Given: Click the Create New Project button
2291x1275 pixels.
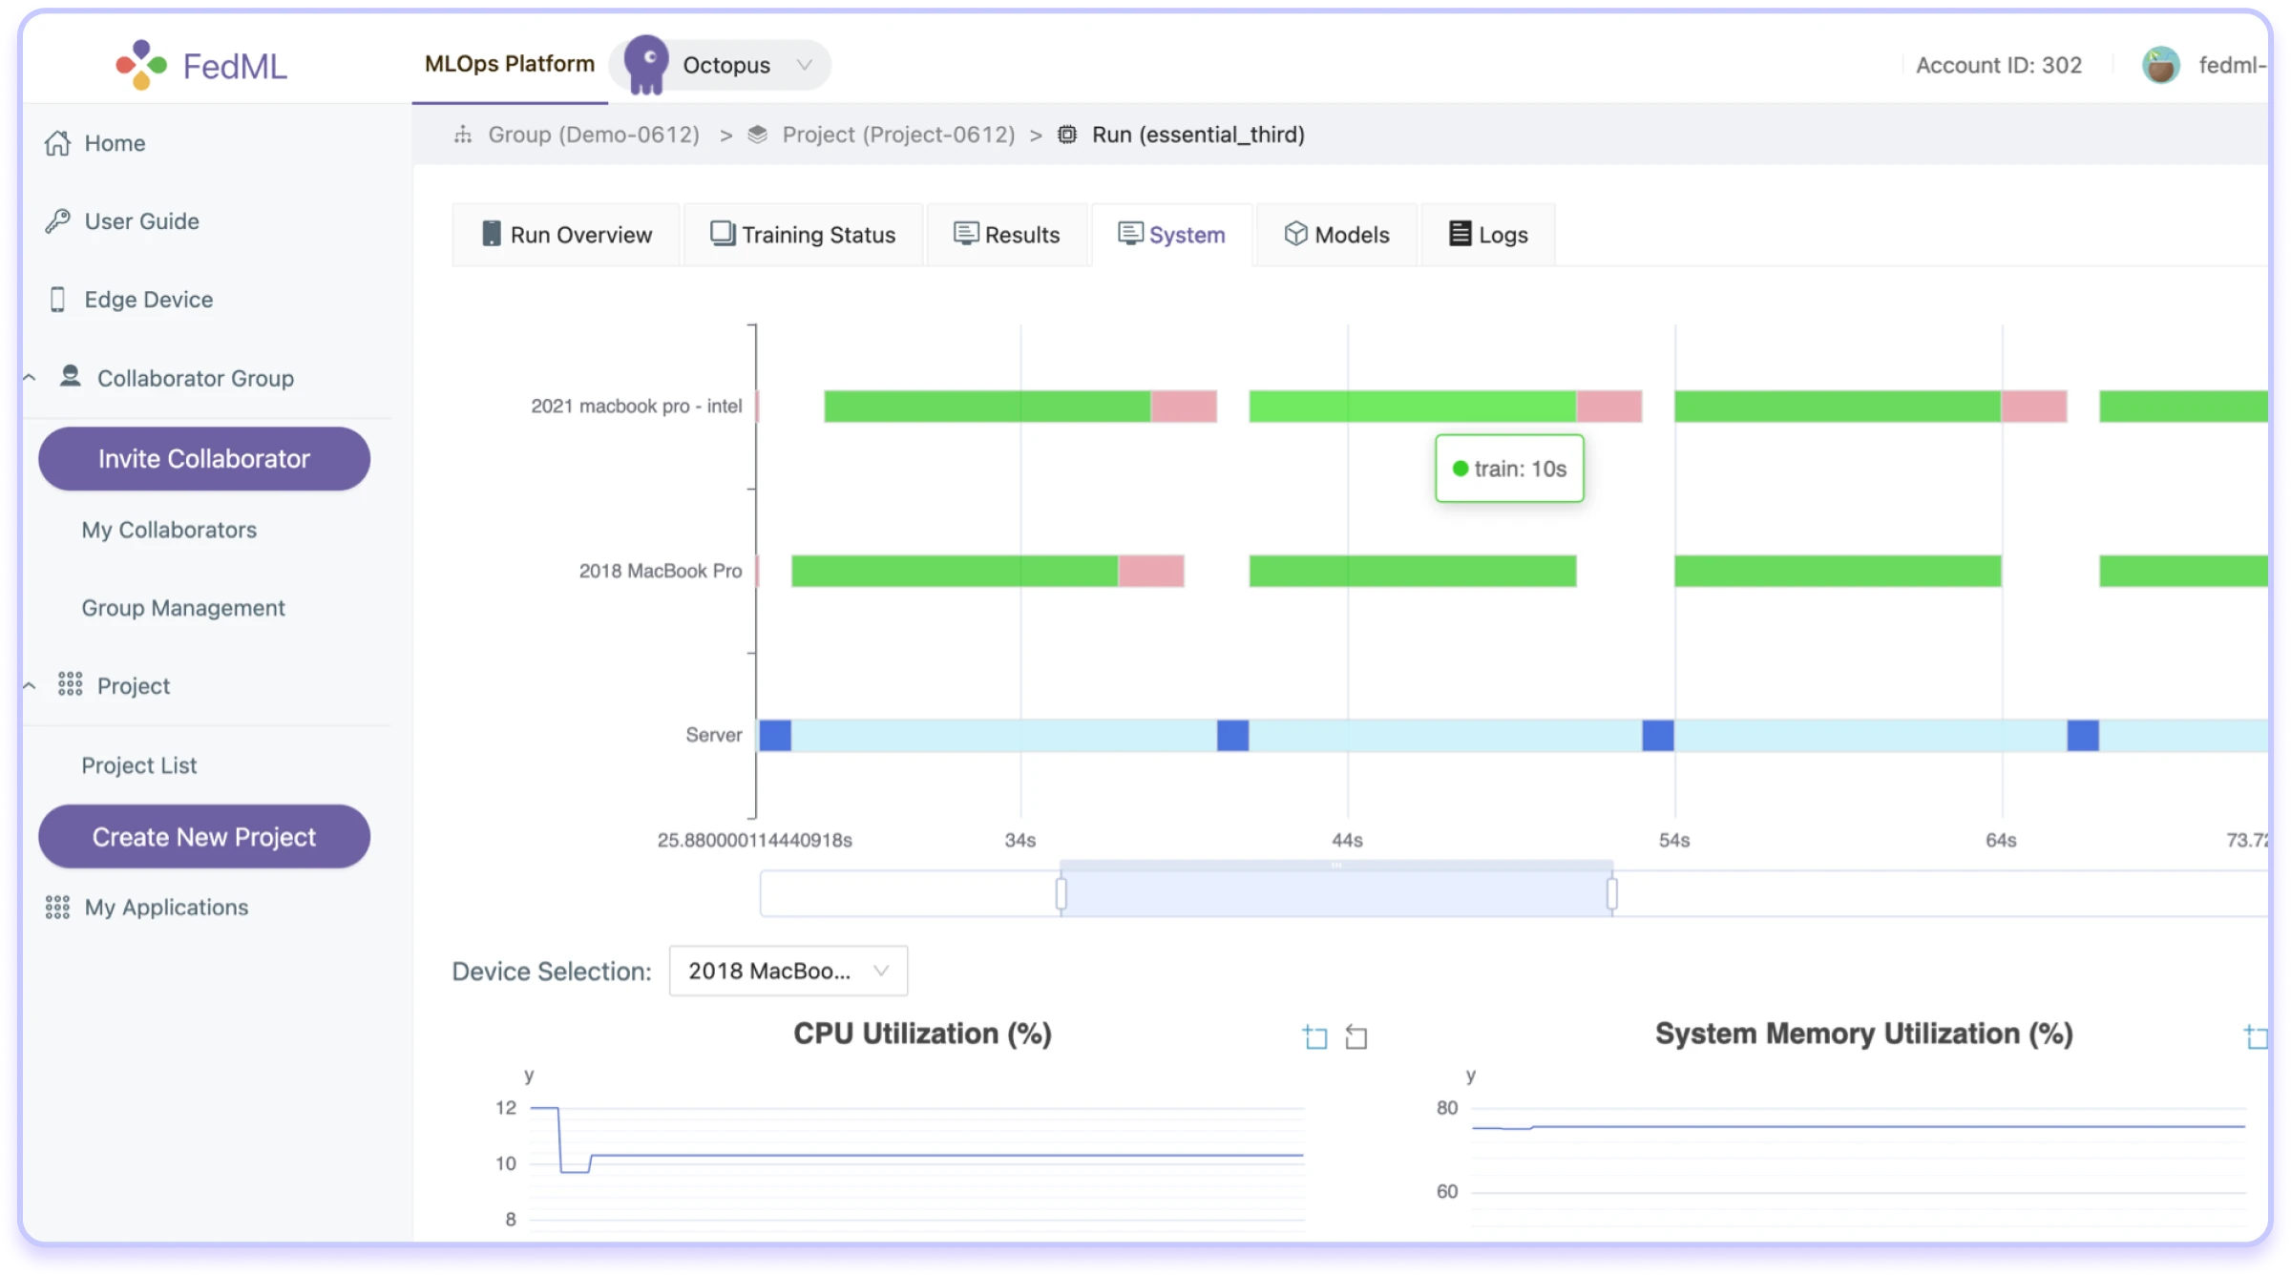Looking at the screenshot, I should pos(204,837).
